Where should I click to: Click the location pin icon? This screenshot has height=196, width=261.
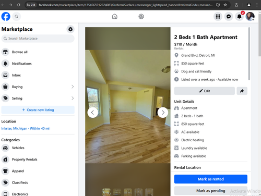point(176,55)
